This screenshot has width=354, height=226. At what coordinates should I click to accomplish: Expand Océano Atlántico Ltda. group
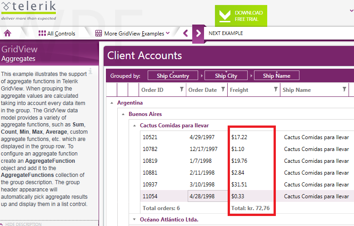point(135,219)
